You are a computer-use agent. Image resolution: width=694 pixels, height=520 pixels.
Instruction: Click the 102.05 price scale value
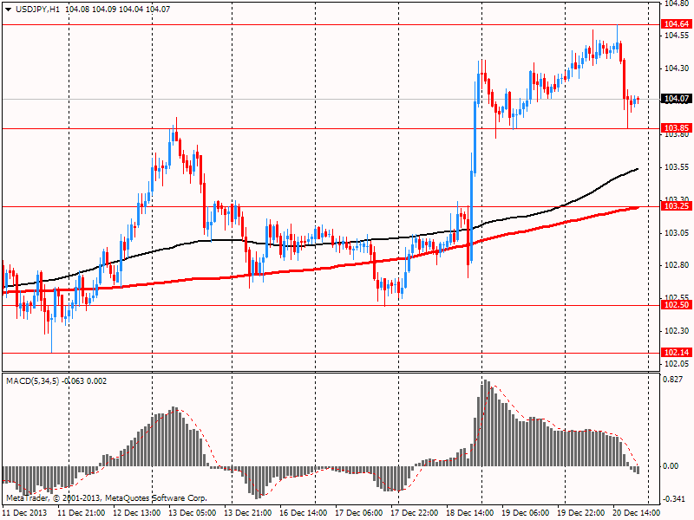(677, 364)
